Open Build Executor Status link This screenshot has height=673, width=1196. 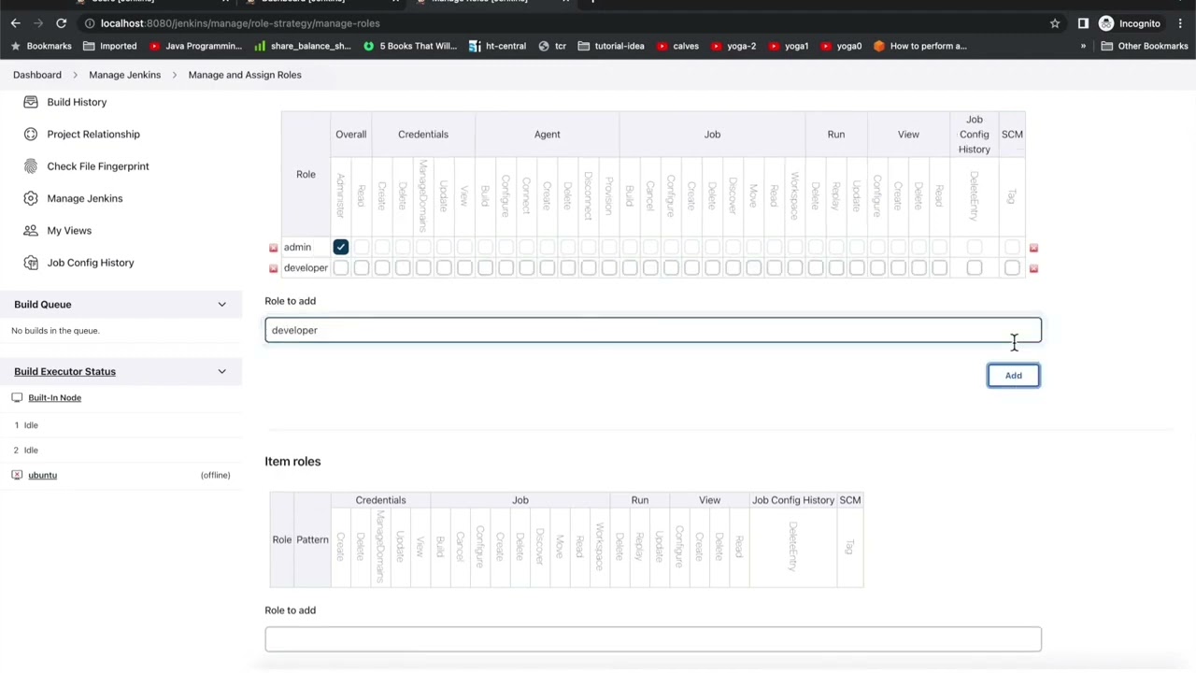(x=64, y=372)
